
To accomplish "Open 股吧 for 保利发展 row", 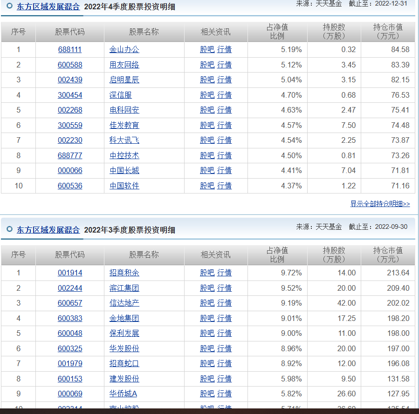I will pos(207,333).
